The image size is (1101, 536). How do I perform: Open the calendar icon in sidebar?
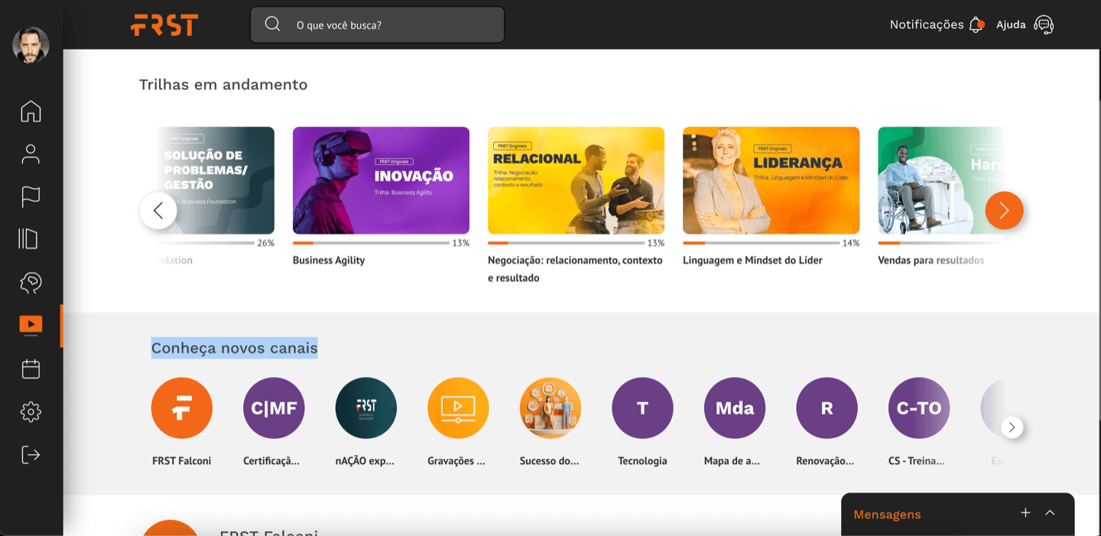click(x=31, y=369)
